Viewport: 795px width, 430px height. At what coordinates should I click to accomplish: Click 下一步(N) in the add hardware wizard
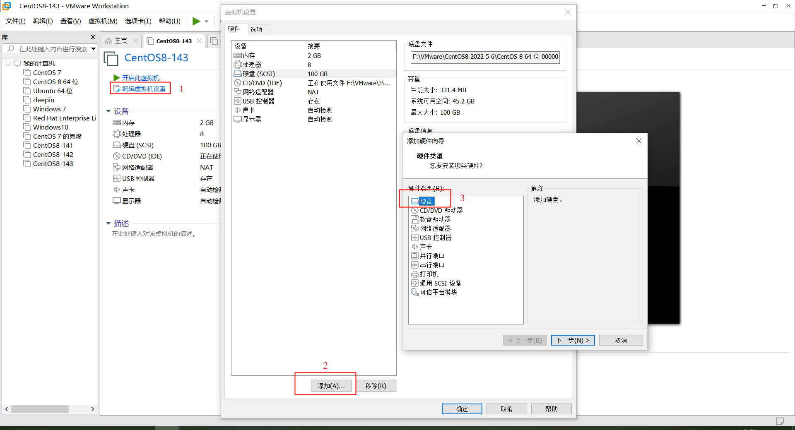[573, 340]
